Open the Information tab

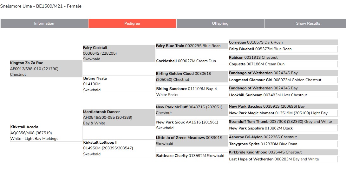(44, 23)
